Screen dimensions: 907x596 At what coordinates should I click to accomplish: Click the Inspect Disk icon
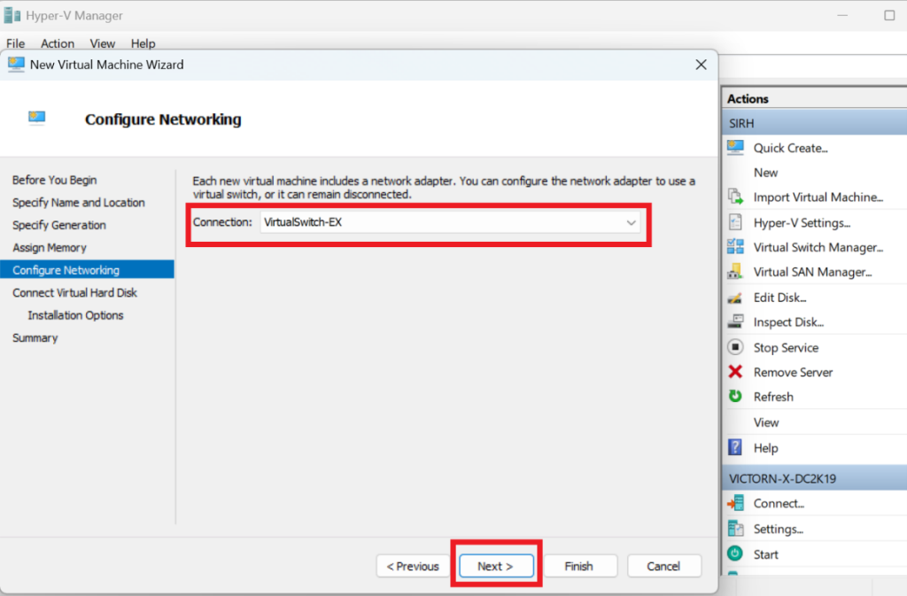(735, 322)
